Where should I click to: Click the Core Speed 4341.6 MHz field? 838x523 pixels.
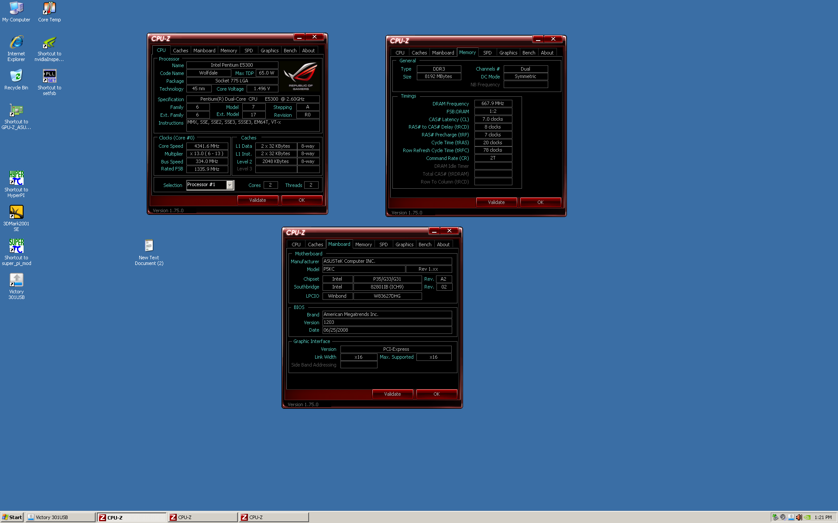pyautogui.click(x=207, y=146)
